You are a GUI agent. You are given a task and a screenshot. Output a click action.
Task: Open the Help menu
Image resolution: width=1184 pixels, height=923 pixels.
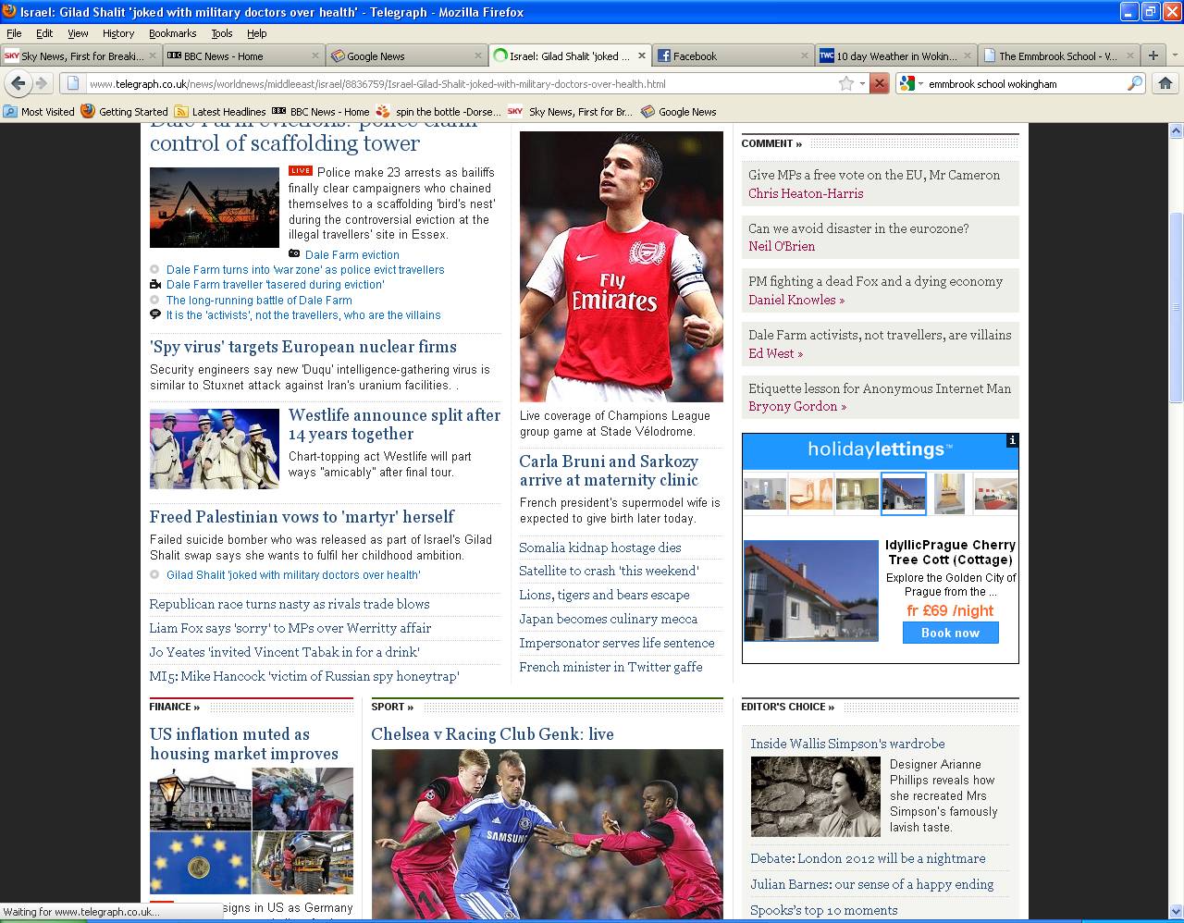pos(257,33)
